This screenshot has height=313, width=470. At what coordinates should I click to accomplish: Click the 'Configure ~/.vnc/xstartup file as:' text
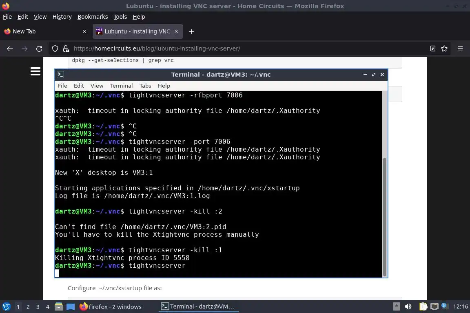115,288
